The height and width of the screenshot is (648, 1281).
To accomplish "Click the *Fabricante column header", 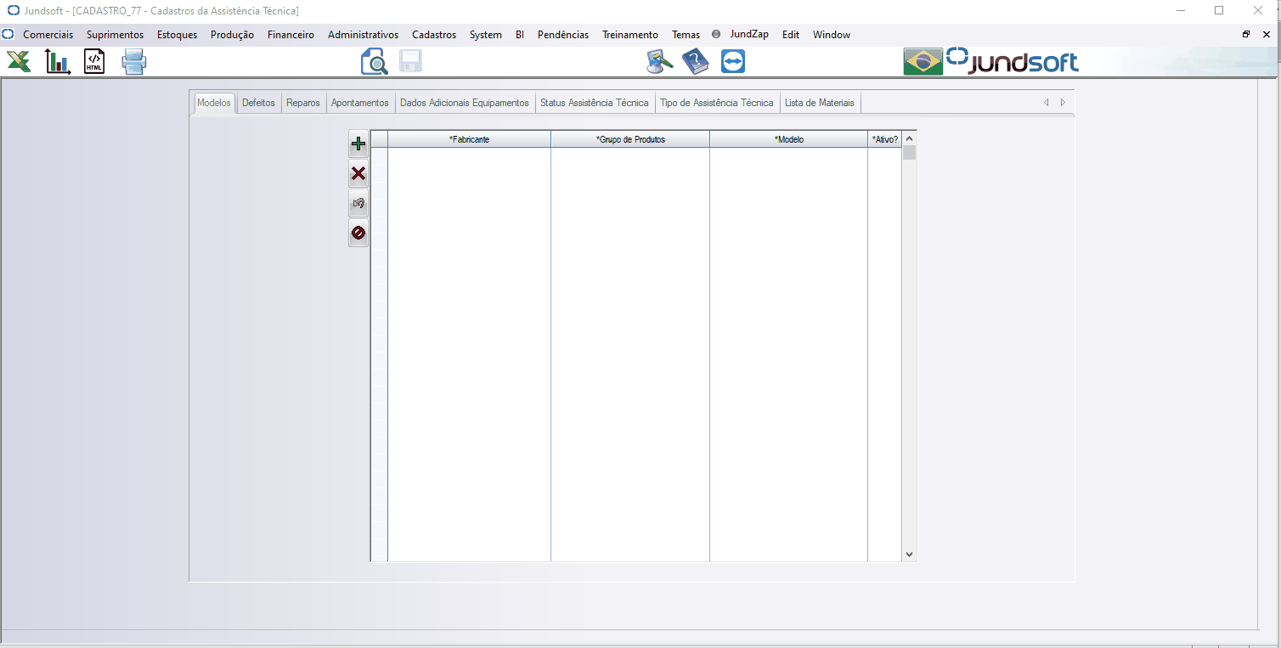I will [x=469, y=139].
